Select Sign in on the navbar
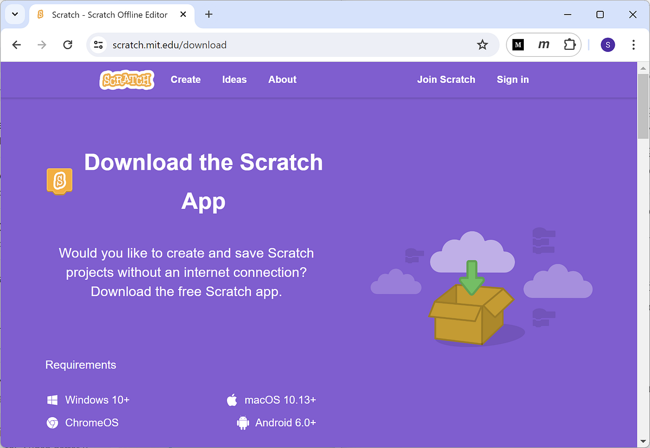This screenshot has width=650, height=448. click(x=512, y=80)
